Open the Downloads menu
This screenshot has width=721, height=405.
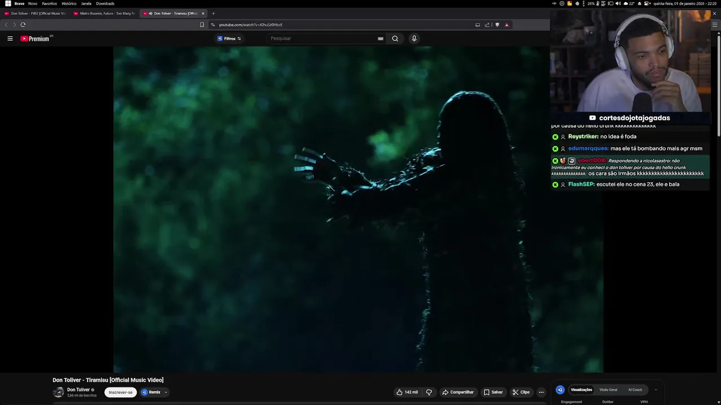[105, 3]
